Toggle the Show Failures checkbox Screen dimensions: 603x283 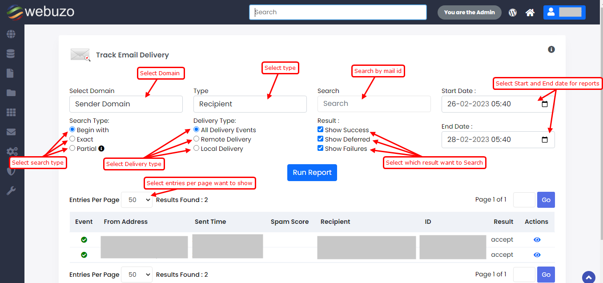[x=321, y=149]
